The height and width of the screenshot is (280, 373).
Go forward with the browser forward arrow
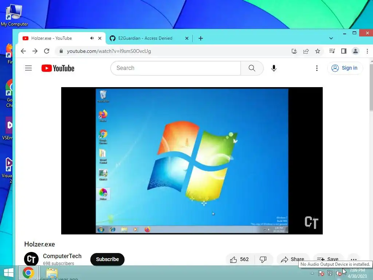(35, 51)
